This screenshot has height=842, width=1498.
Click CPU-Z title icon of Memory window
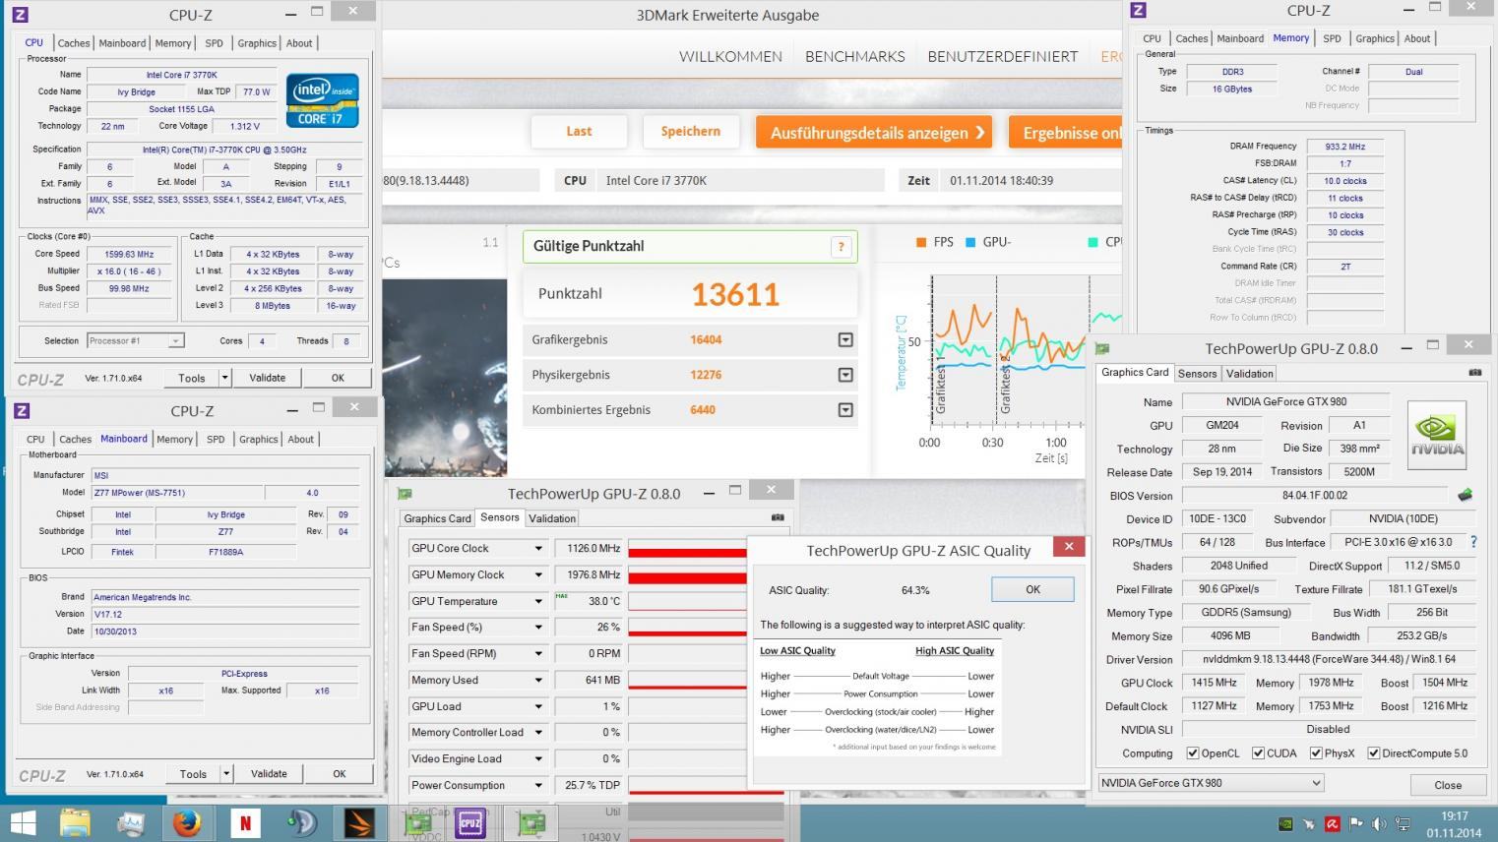[x=1138, y=10]
